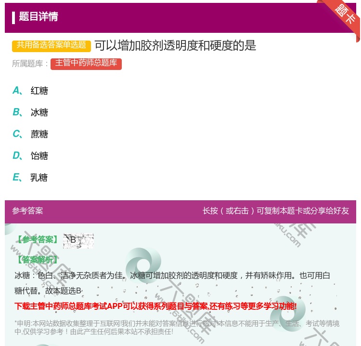Click the 长按（或右击）可复制本题卡 share hint
Image resolution: width=361 pixels, height=346 pixels.
276,210
